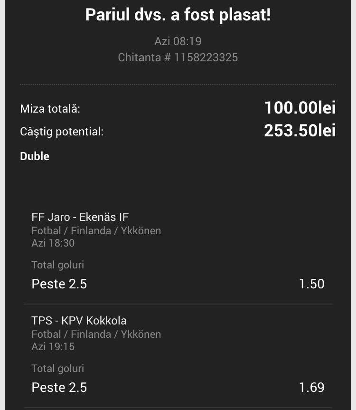Click the Câştig potential label
The height and width of the screenshot is (410, 356).
(x=62, y=132)
